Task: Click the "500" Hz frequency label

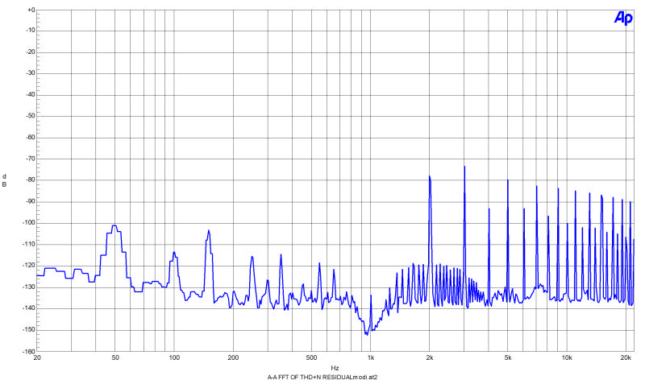Action: pyautogui.click(x=311, y=357)
